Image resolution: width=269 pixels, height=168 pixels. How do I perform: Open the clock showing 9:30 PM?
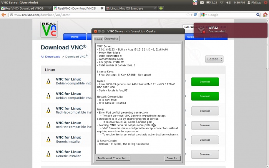pyautogui.click(x=239, y=2)
